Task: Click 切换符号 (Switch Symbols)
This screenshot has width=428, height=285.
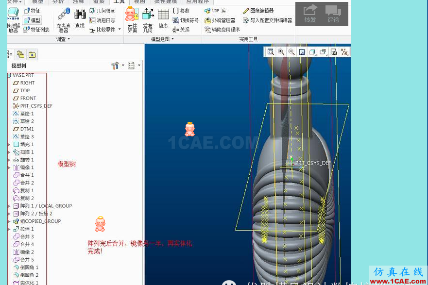Action: (186, 20)
